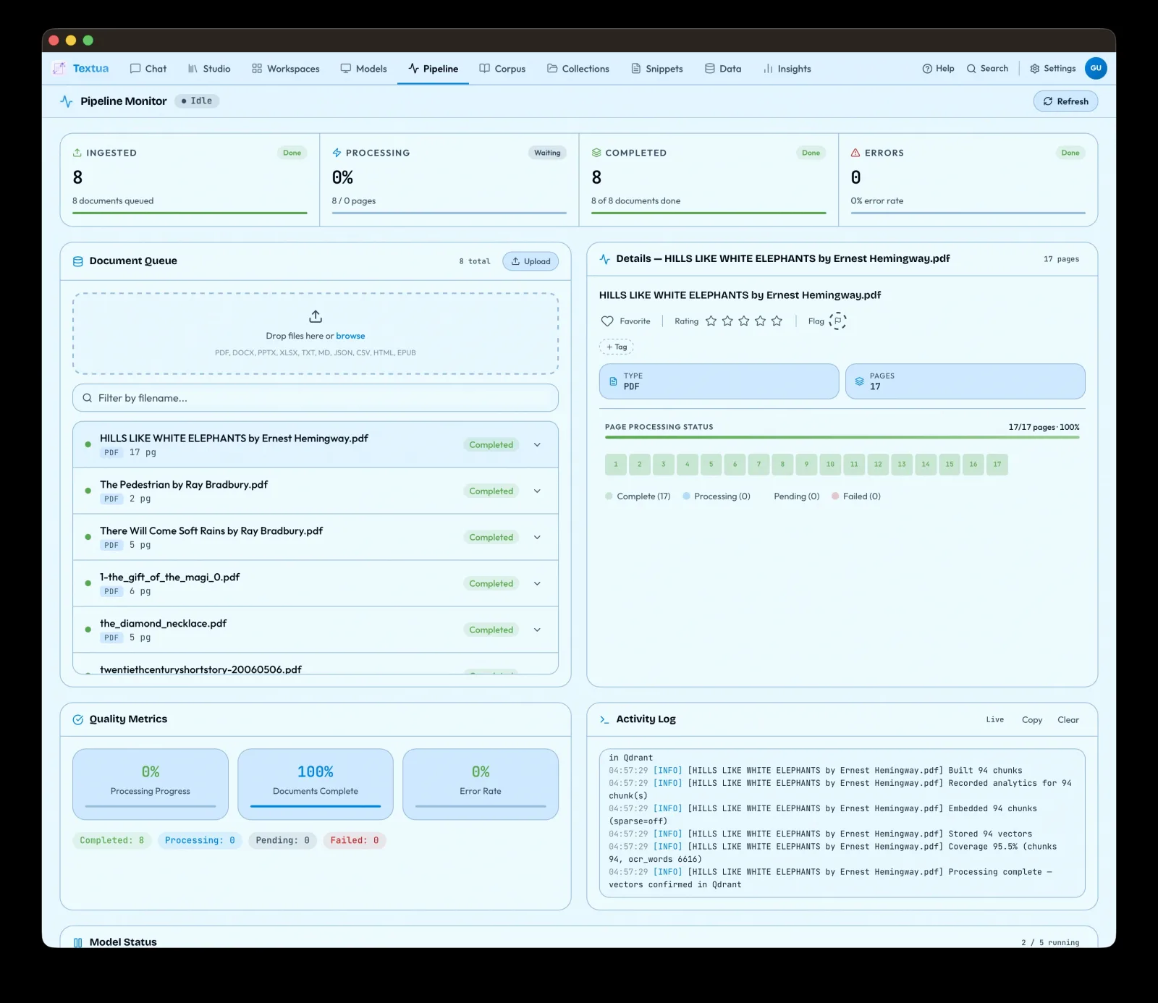
Task: Open the Help menu
Action: point(938,69)
